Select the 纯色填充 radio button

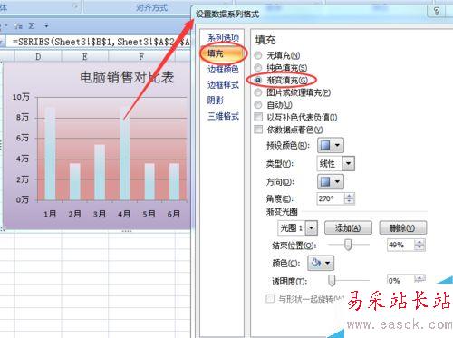258,68
